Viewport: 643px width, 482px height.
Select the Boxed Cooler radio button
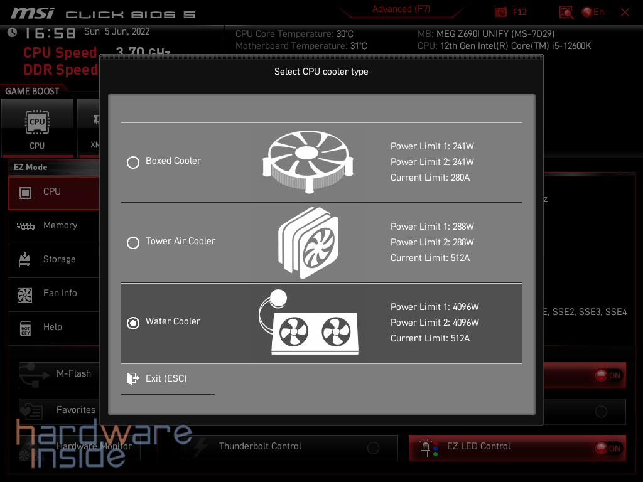coord(133,163)
